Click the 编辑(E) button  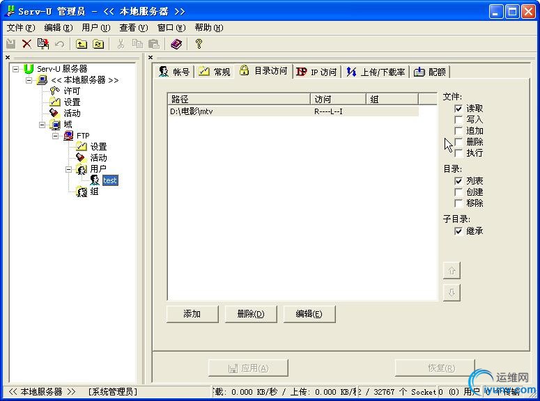[x=309, y=314]
